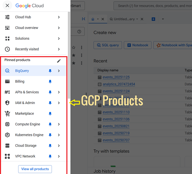Expand the Cloud Hub submenu chevron

(x=59, y=17)
